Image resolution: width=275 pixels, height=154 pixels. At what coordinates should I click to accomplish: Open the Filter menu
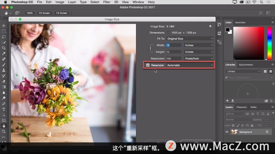pos(107,2)
